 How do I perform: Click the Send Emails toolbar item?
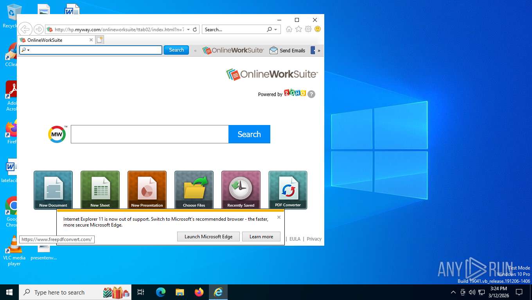(288, 50)
